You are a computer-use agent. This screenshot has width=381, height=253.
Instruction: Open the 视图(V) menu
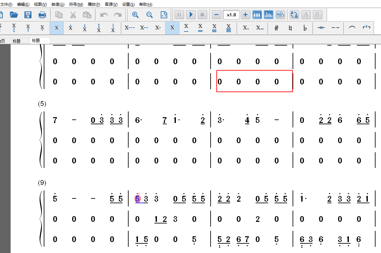tap(40, 4)
